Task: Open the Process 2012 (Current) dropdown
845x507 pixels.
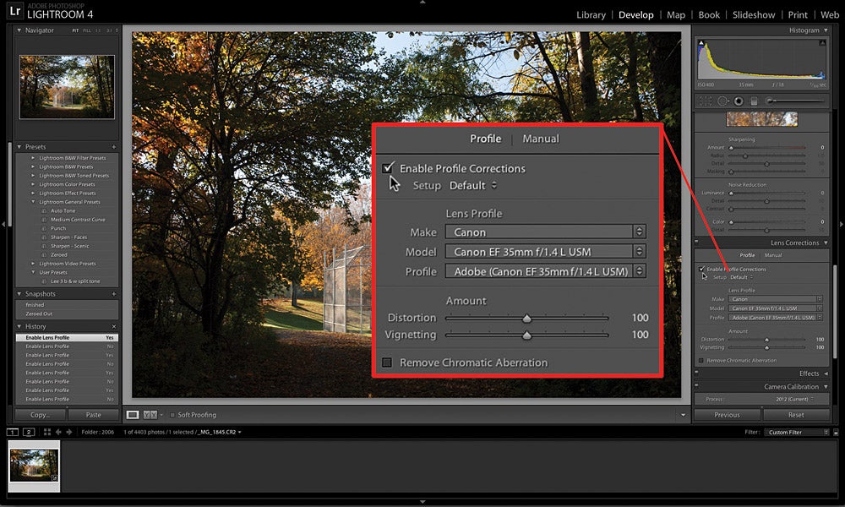Action: tap(795, 399)
